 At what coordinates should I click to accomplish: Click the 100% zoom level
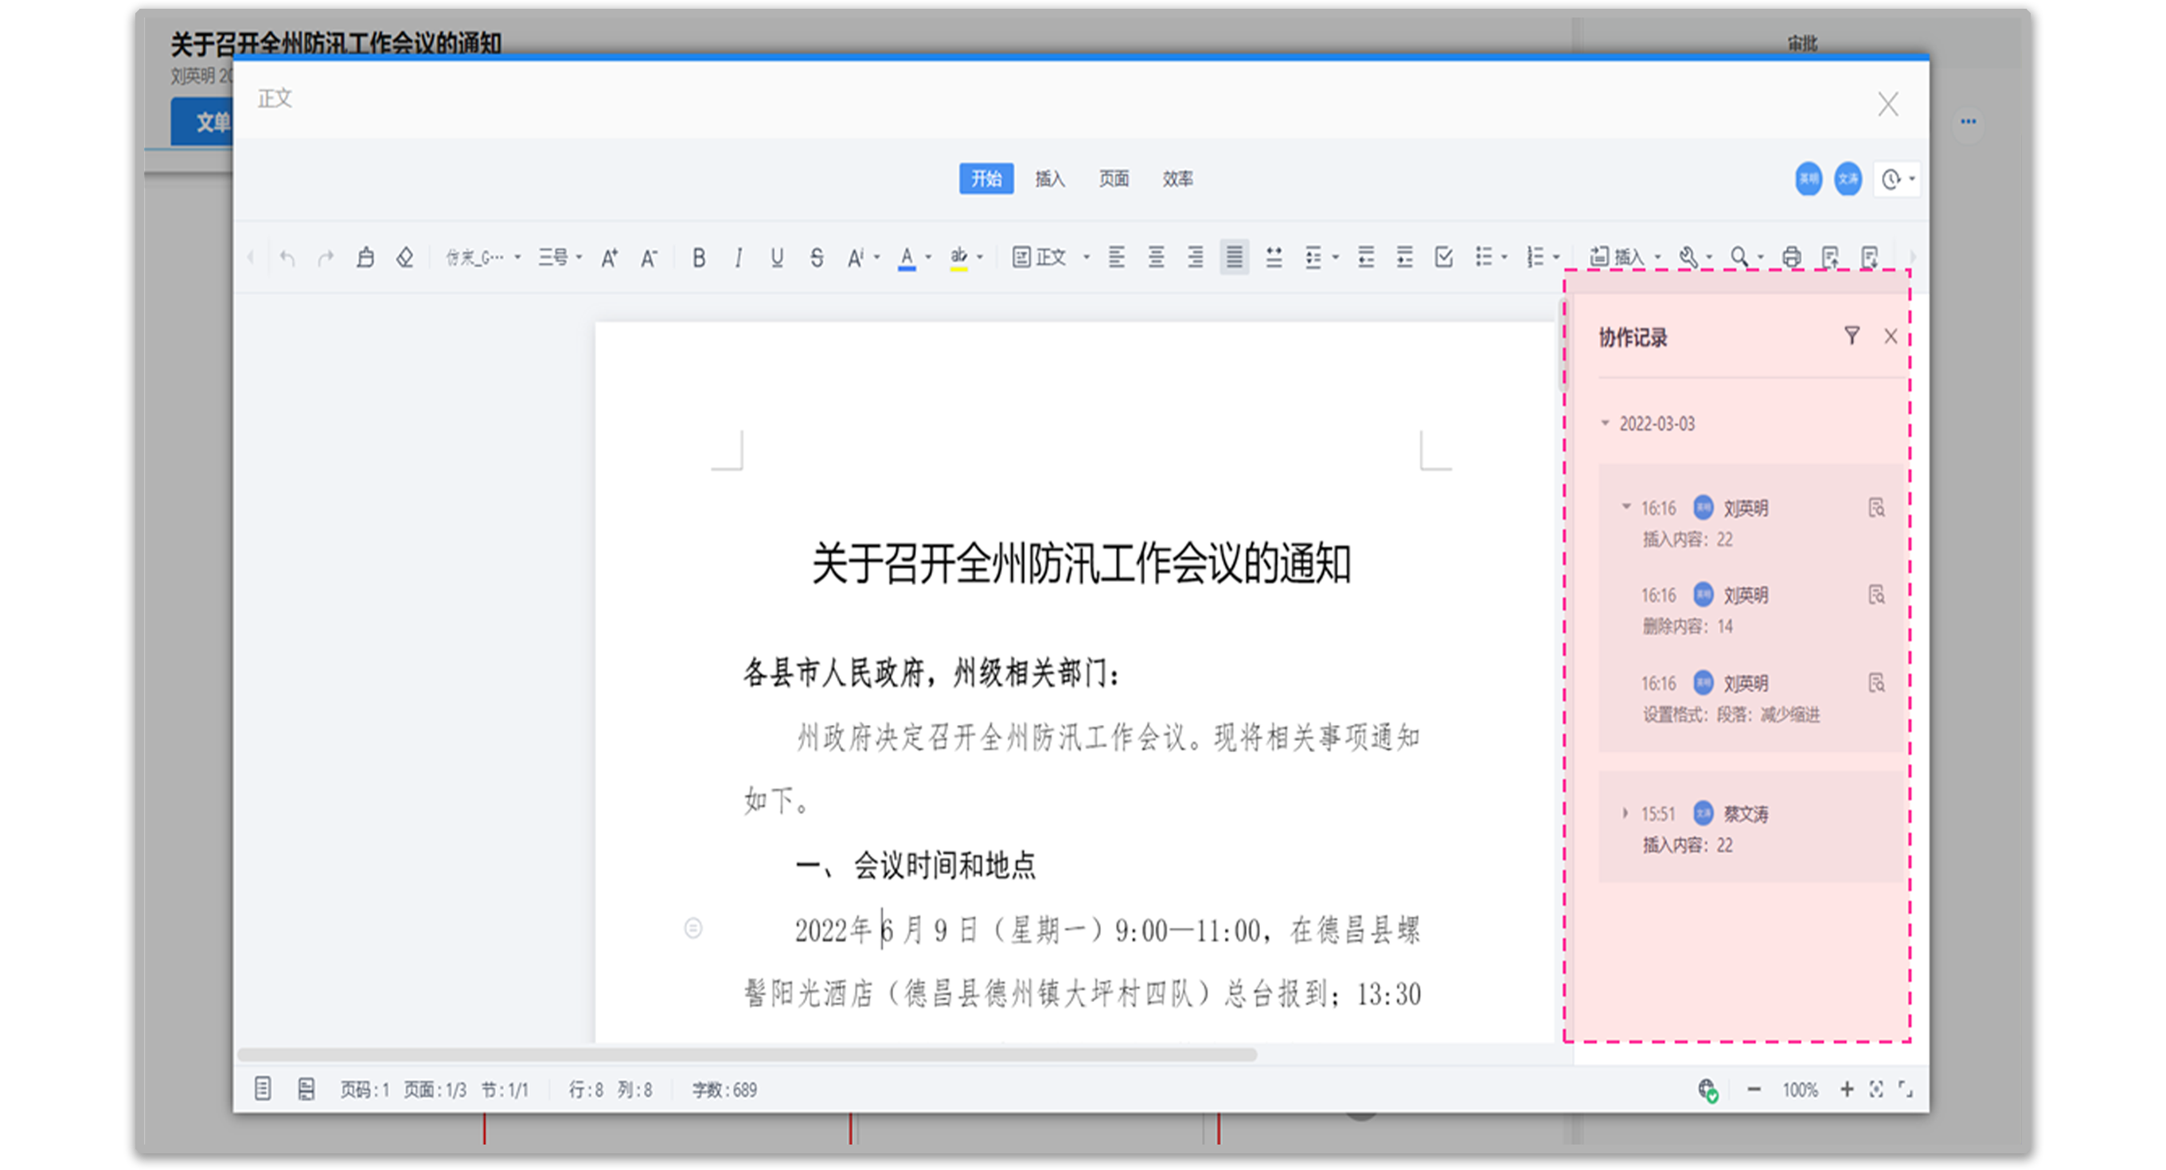pos(1799,1090)
